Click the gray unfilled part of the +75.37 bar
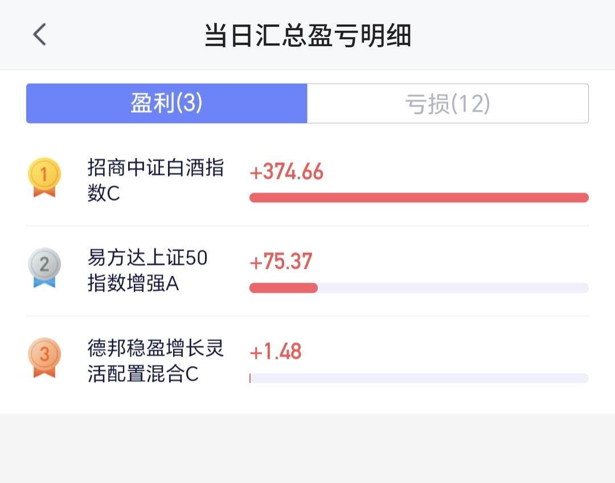 [453, 288]
